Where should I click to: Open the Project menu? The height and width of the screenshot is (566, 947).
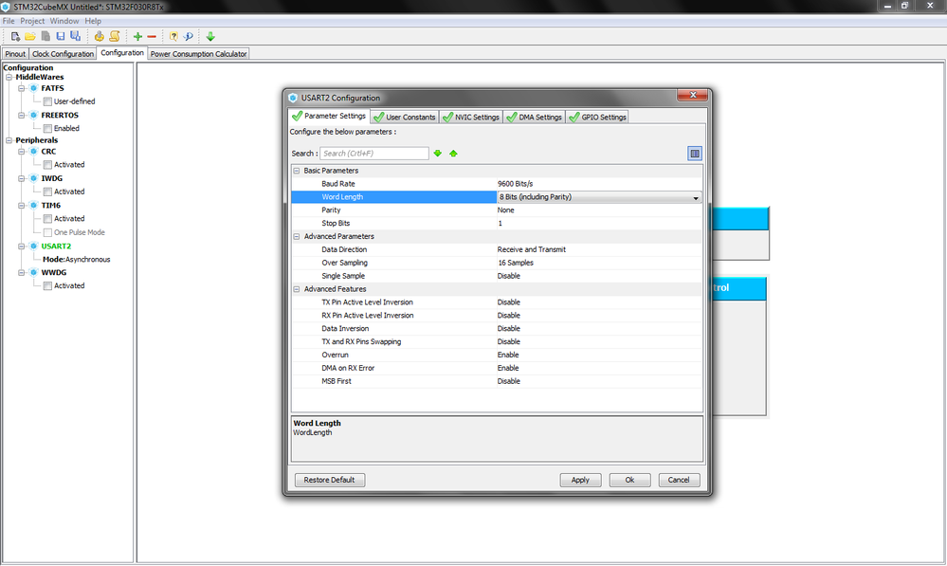(x=32, y=21)
